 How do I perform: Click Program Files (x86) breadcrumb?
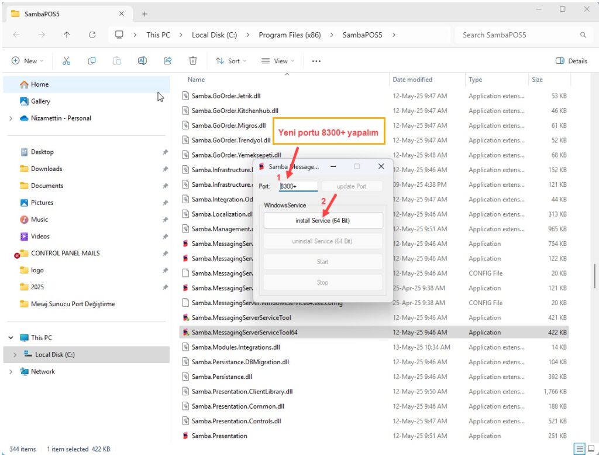[x=290, y=35]
